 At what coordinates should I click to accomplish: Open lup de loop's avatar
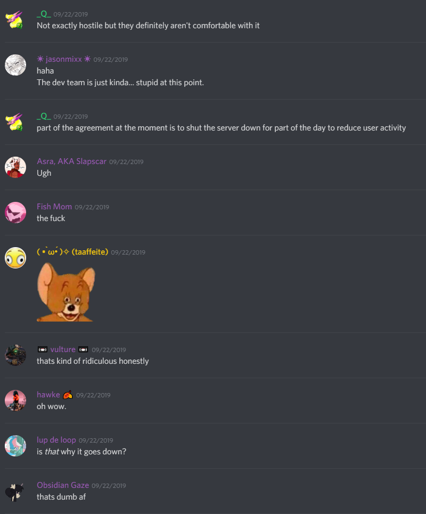pos(15,446)
